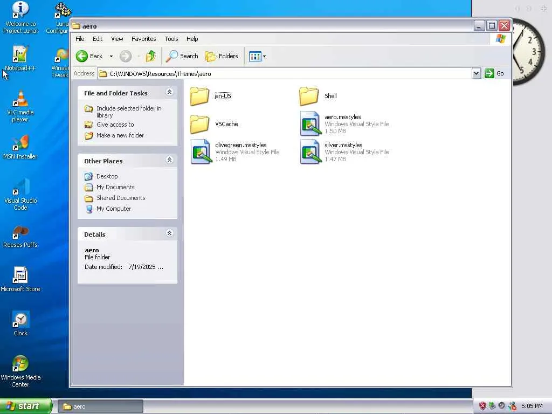This screenshot has height=414, width=552.
Task: Click the Views toolbar icon
Action: pos(255,56)
